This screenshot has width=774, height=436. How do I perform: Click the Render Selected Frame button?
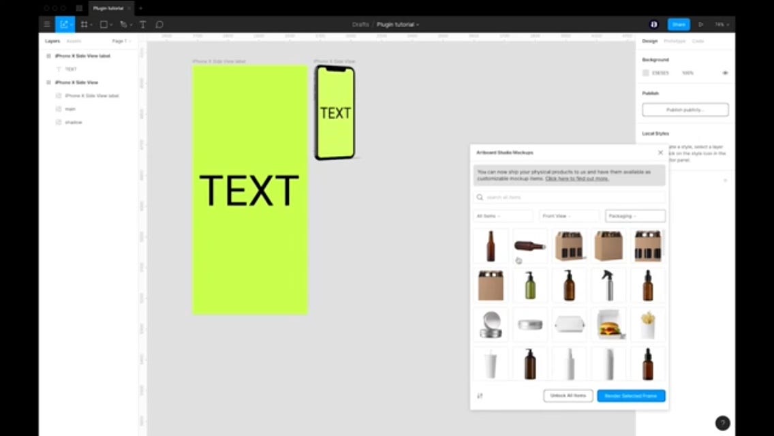(630, 395)
